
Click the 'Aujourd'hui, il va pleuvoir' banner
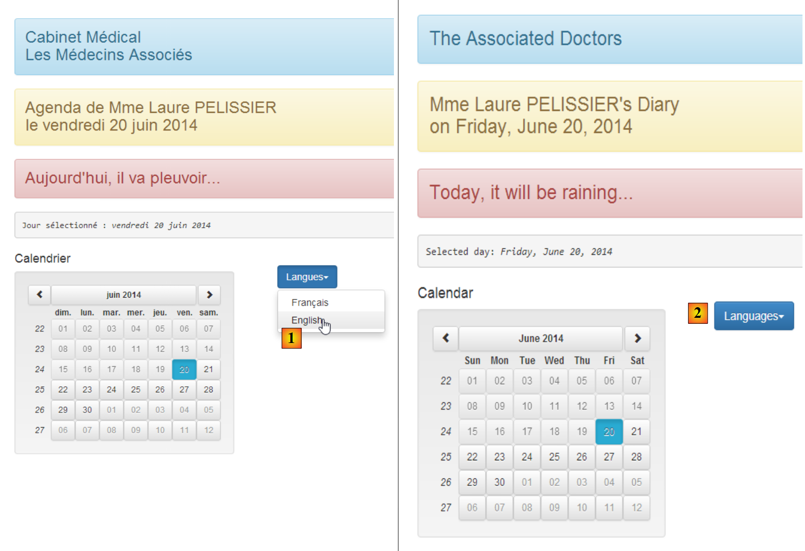coord(204,178)
